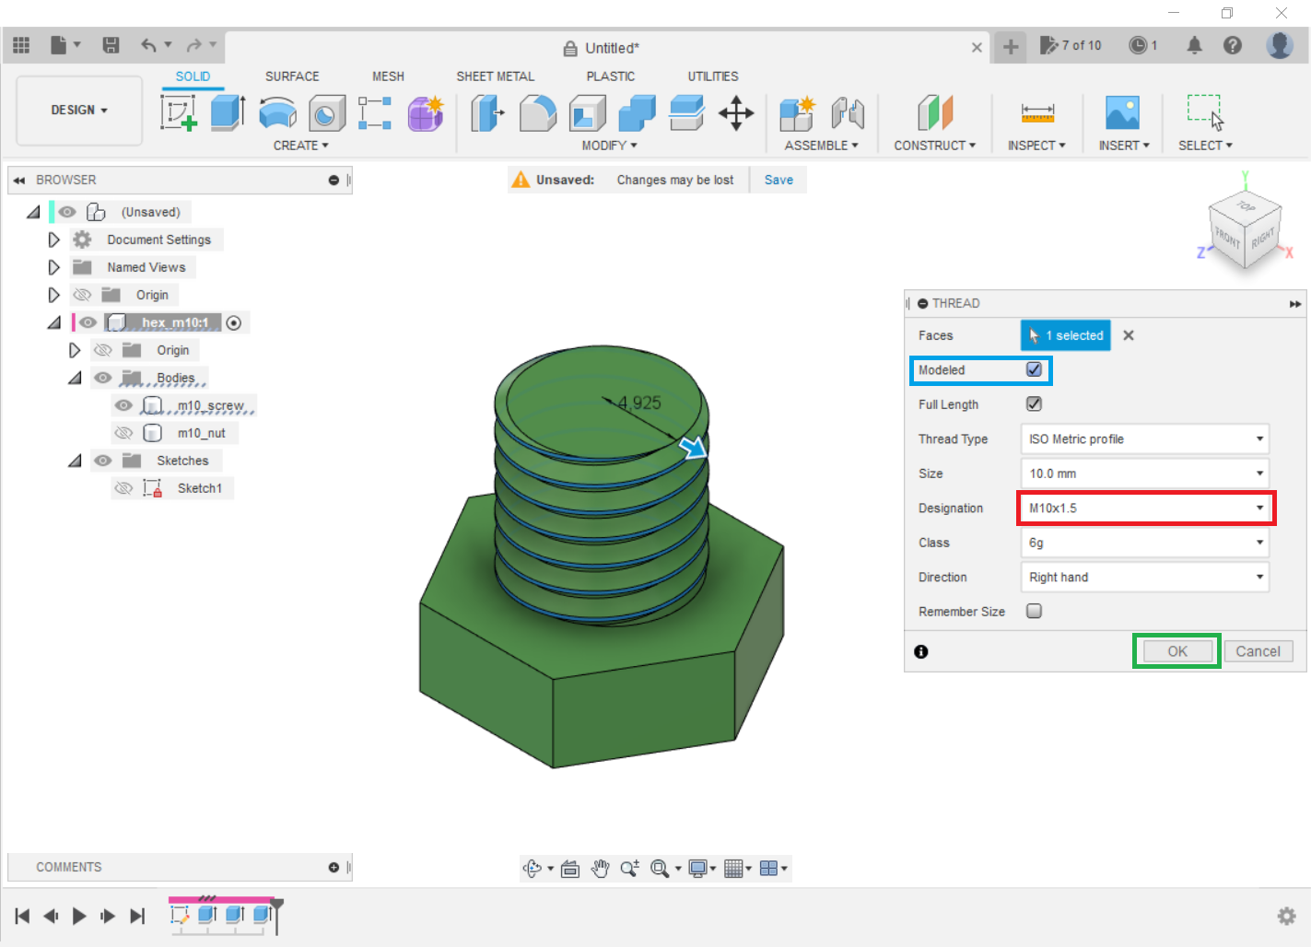Select the Revolve tool in toolbar
The height and width of the screenshot is (947, 1311).
click(x=277, y=113)
